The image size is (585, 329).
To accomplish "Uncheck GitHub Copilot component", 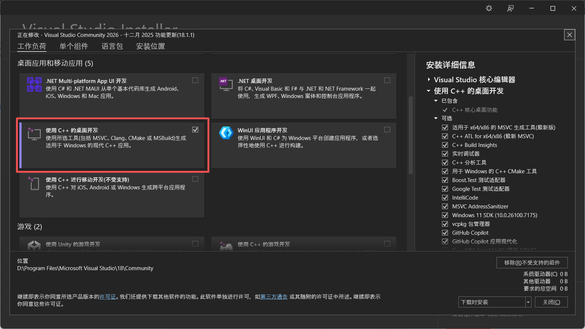I will pyautogui.click(x=445, y=233).
